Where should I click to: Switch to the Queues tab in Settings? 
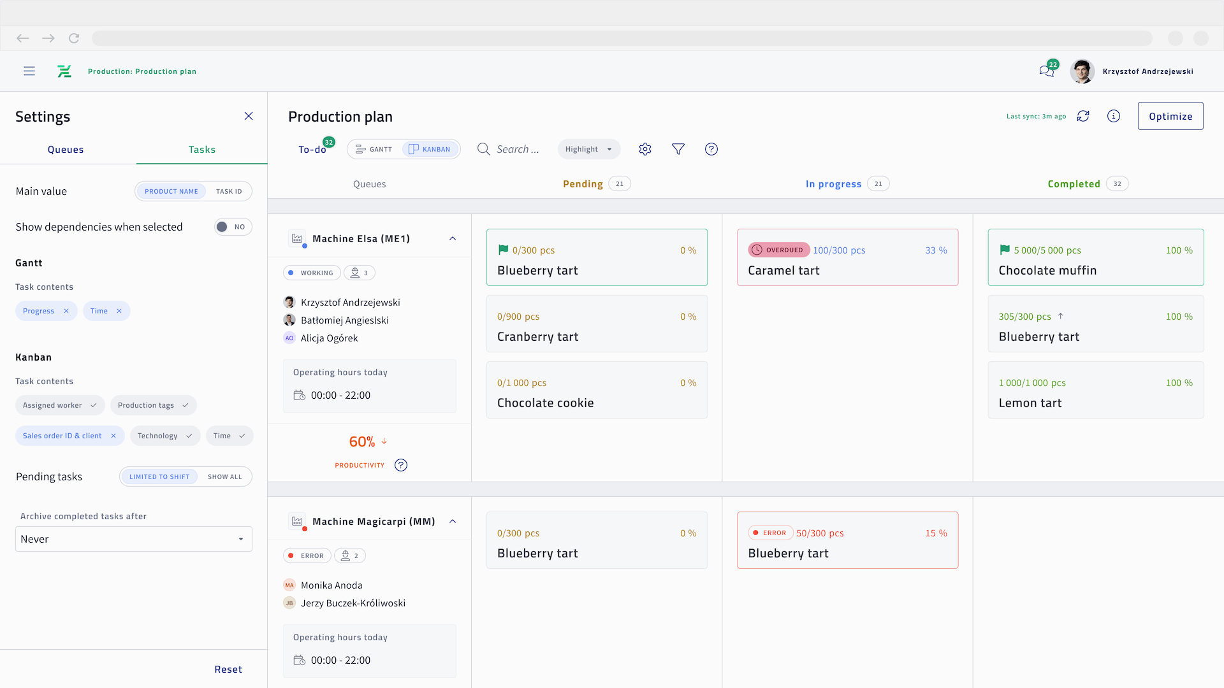(x=66, y=149)
